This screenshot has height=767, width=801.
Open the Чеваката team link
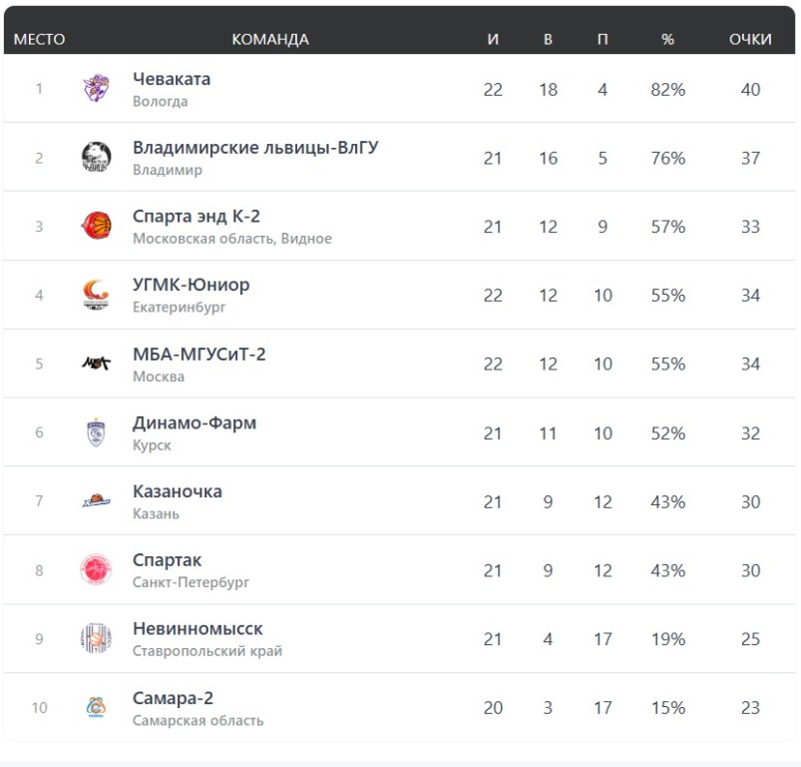(x=172, y=79)
